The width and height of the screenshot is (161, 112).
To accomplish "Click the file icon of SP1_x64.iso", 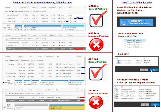I will 125,42.
